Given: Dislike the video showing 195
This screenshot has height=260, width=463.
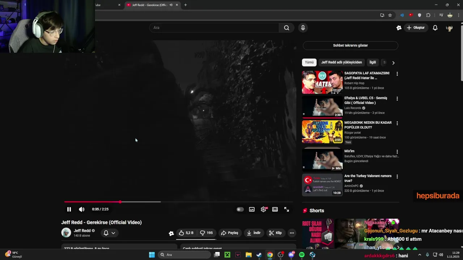Looking at the screenshot, I should click(x=207, y=233).
